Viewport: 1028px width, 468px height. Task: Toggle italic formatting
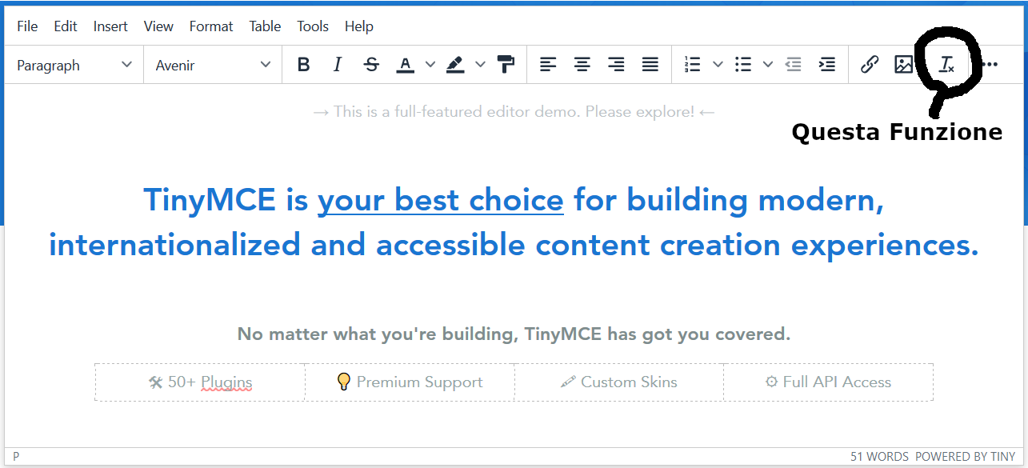(x=337, y=65)
